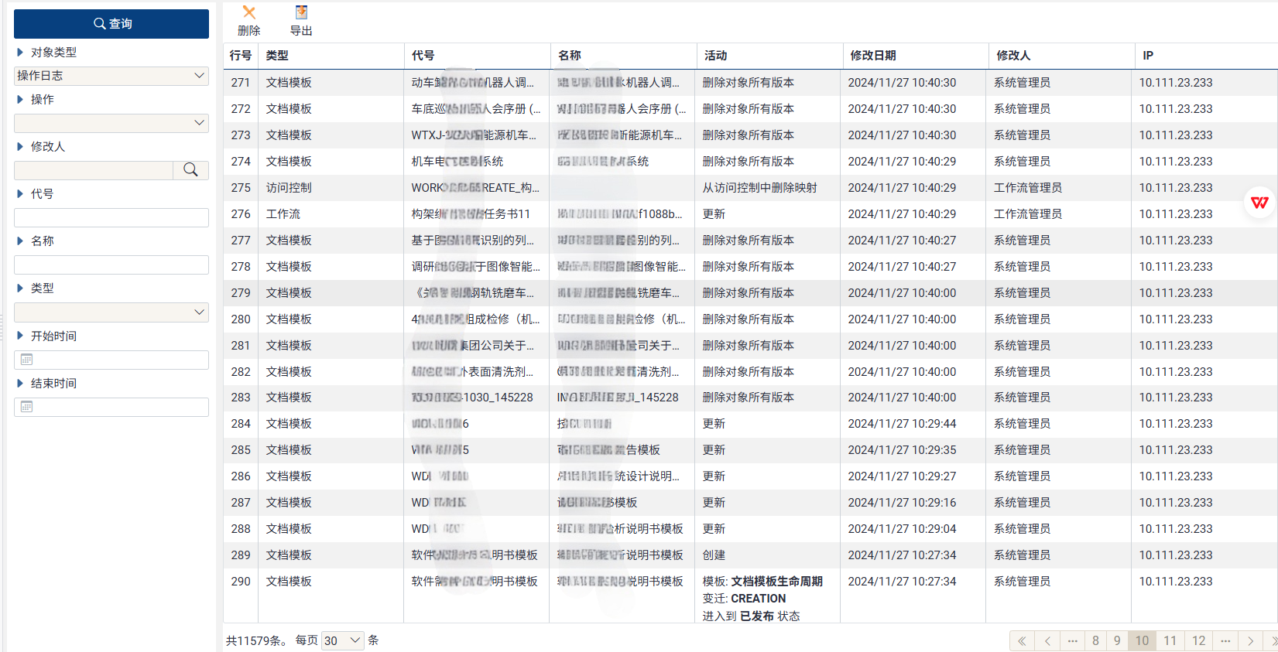
Task: Collapse the 代号 section triangle
Action: tap(20, 194)
